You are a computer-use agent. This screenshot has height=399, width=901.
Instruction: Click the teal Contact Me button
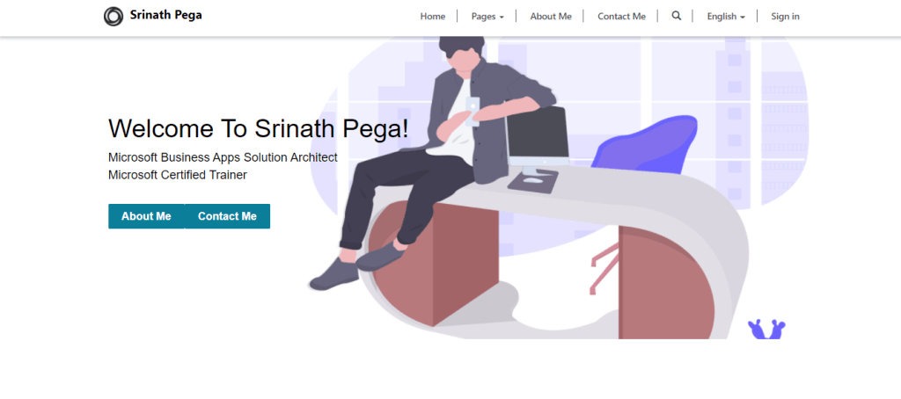[228, 216]
